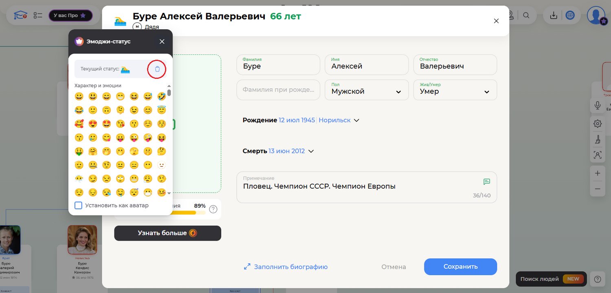Click the zoom in plus button
This screenshot has height=293, width=611.
point(598,173)
